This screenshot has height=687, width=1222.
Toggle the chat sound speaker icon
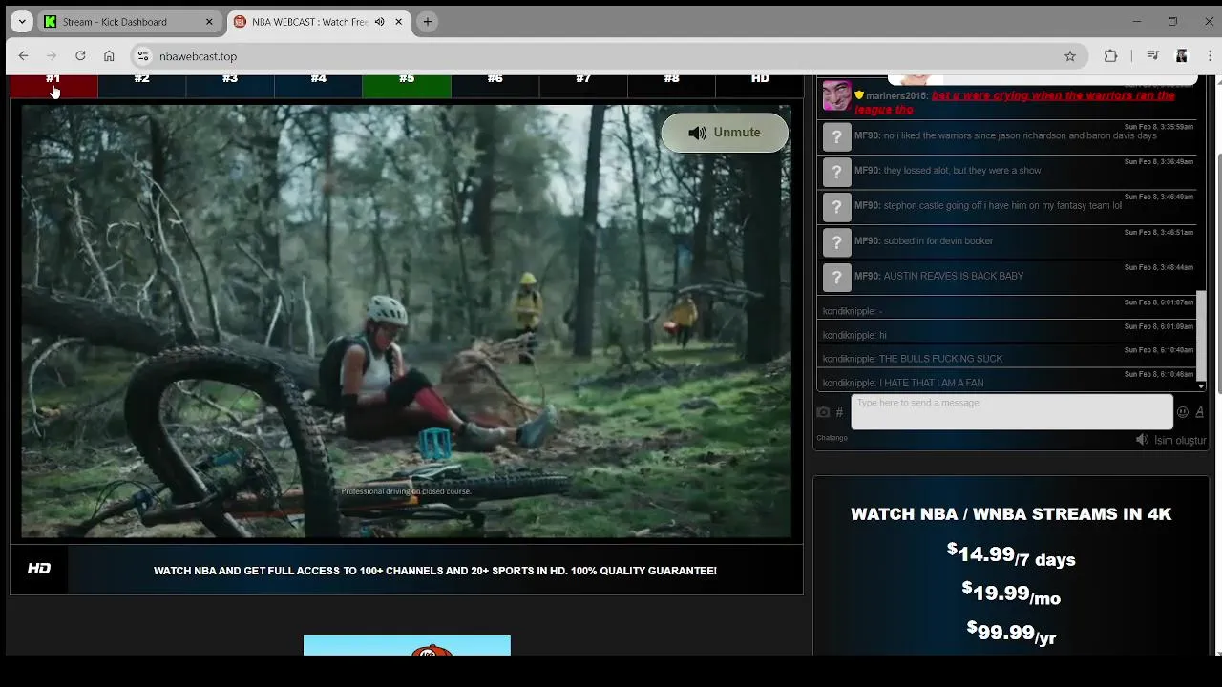[x=1142, y=440]
